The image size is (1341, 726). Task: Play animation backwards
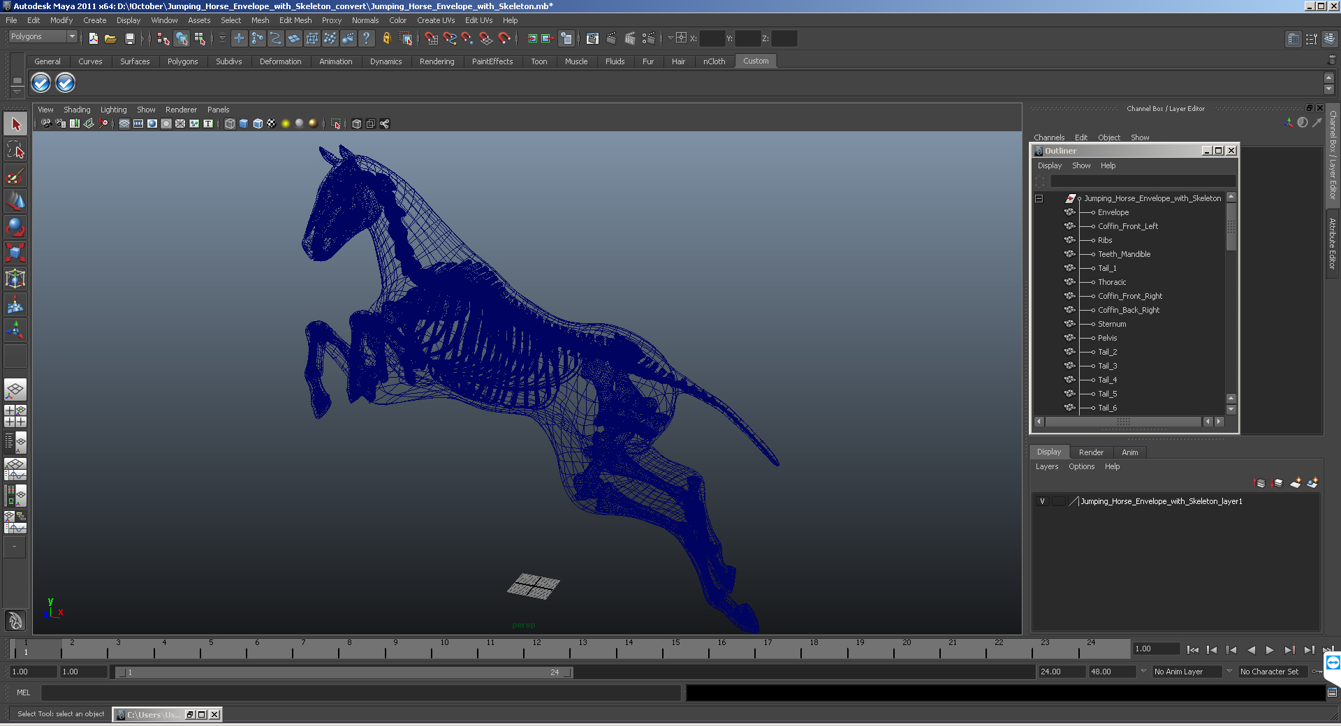1251,649
